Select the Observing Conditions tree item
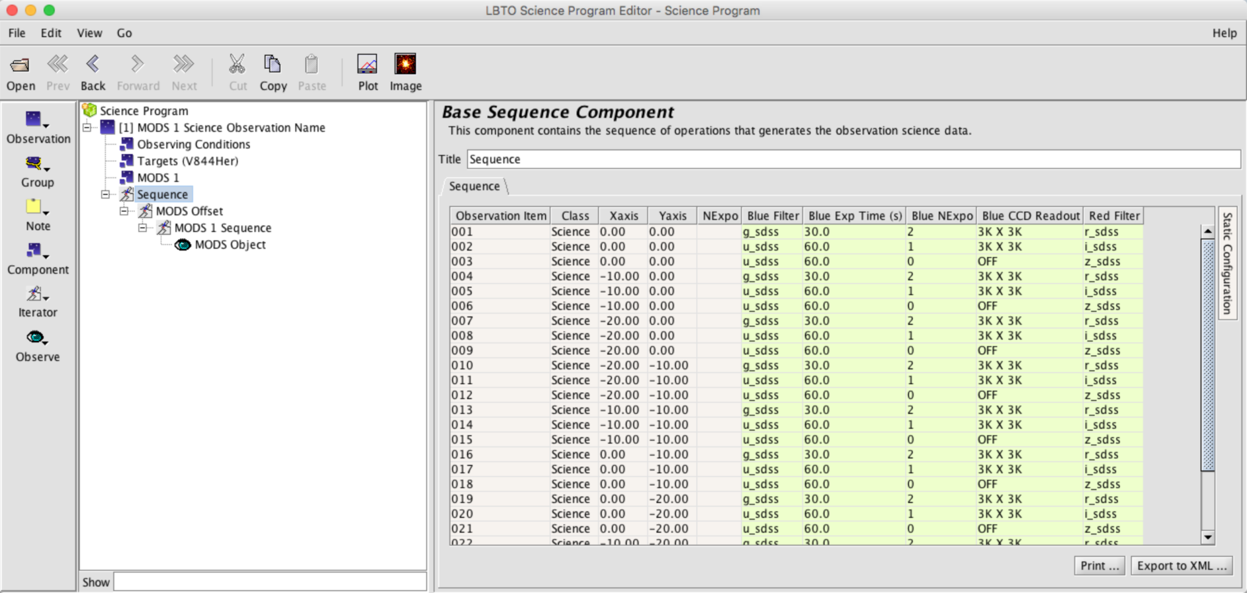The image size is (1247, 593). tap(194, 144)
